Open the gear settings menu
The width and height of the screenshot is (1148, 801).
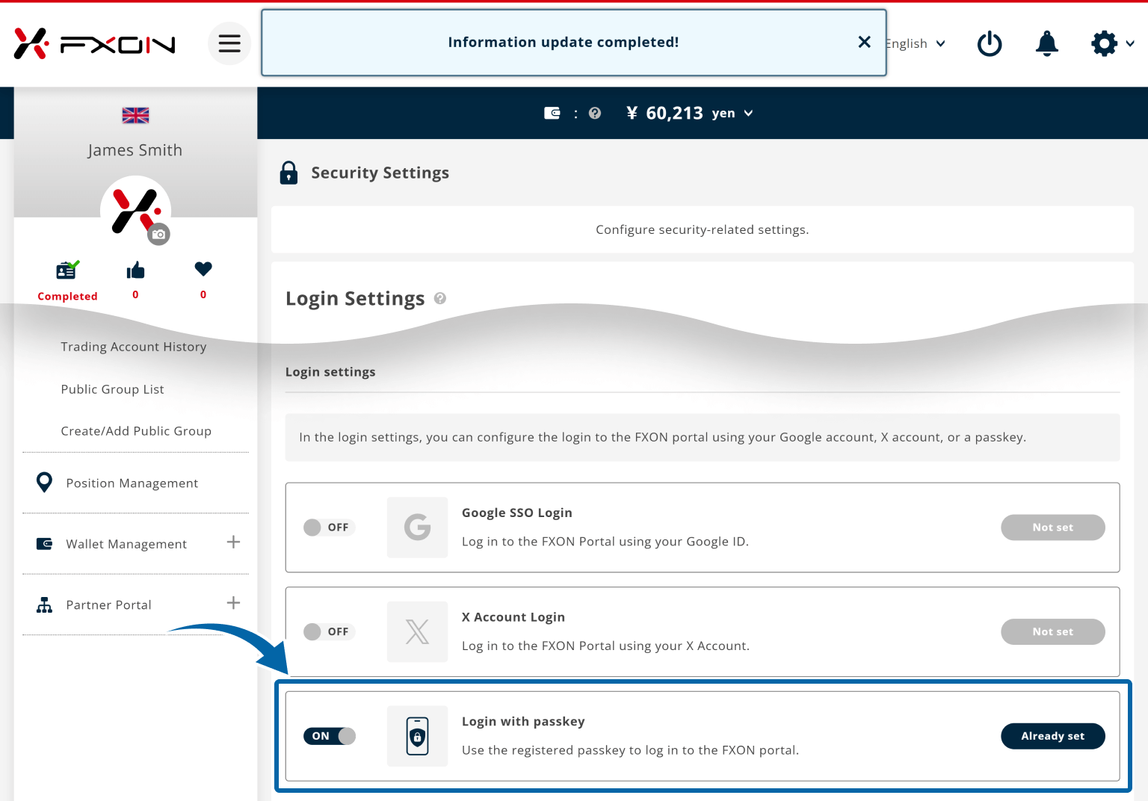(1112, 43)
